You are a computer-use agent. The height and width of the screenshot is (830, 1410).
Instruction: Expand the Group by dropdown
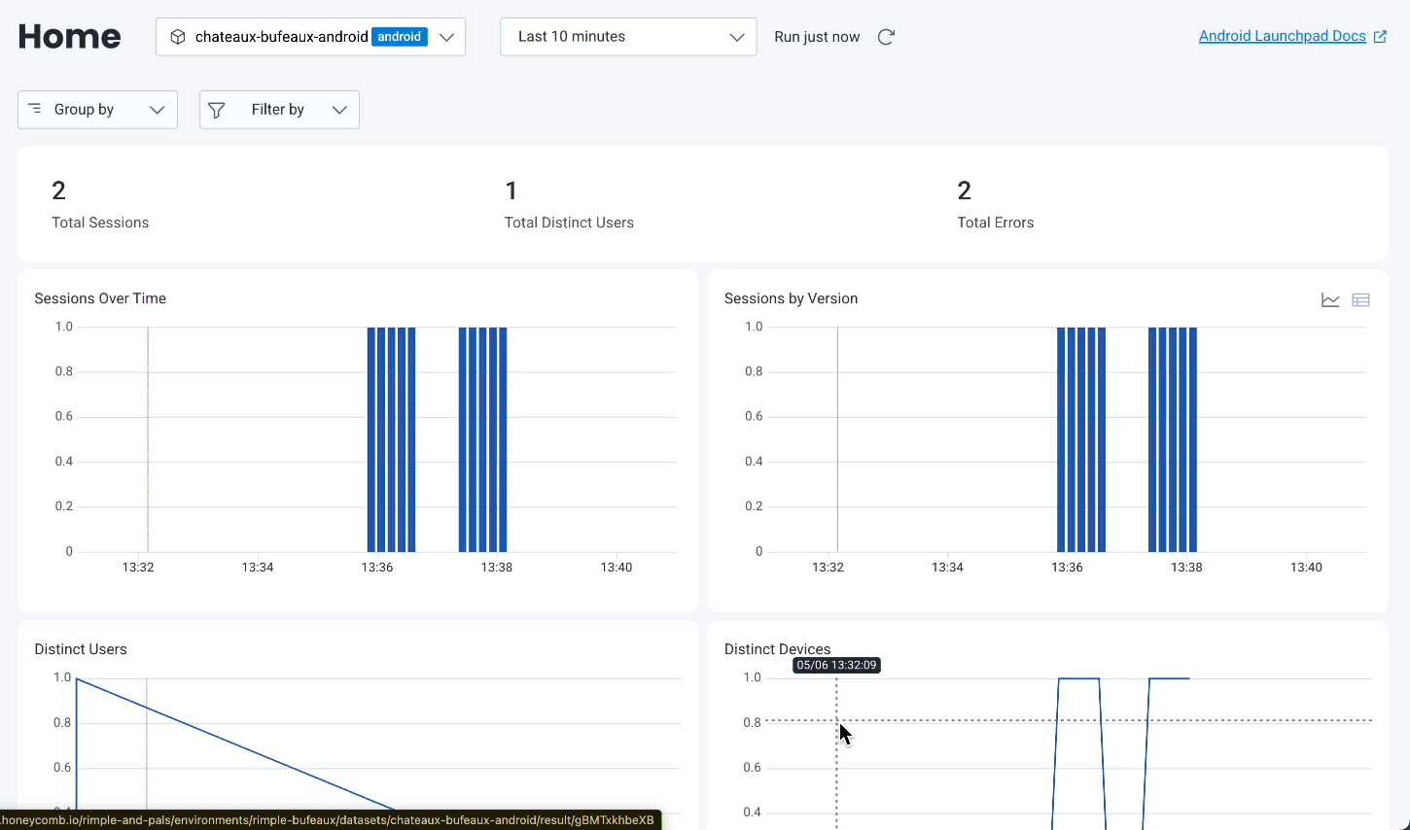97,110
